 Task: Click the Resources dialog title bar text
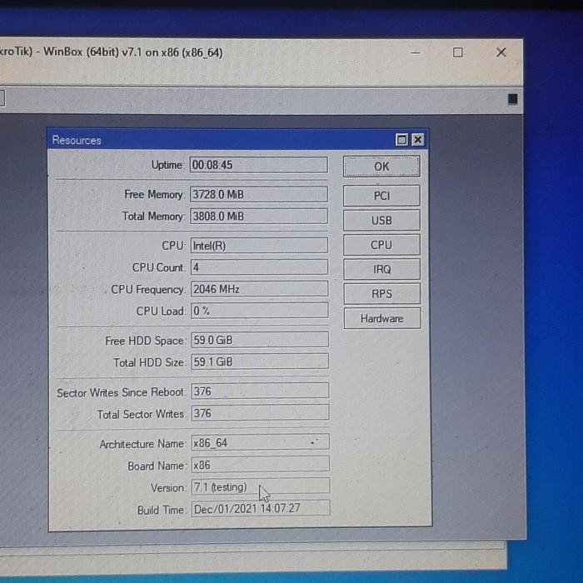pyautogui.click(x=77, y=140)
